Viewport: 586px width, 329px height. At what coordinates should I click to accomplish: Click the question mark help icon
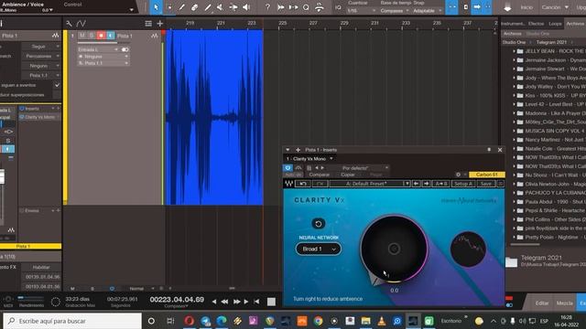pyautogui.click(x=267, y=7)
